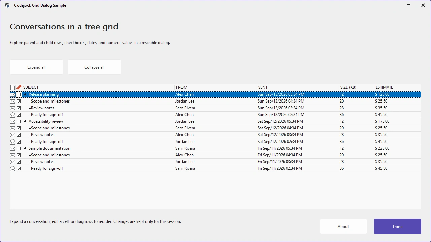Image resolution: width=431 pixels, height=242 pixels.
Task: Click open-envelope icon of Sam Rivera's Ready for sign-off
Action: (x=13, y=169)
